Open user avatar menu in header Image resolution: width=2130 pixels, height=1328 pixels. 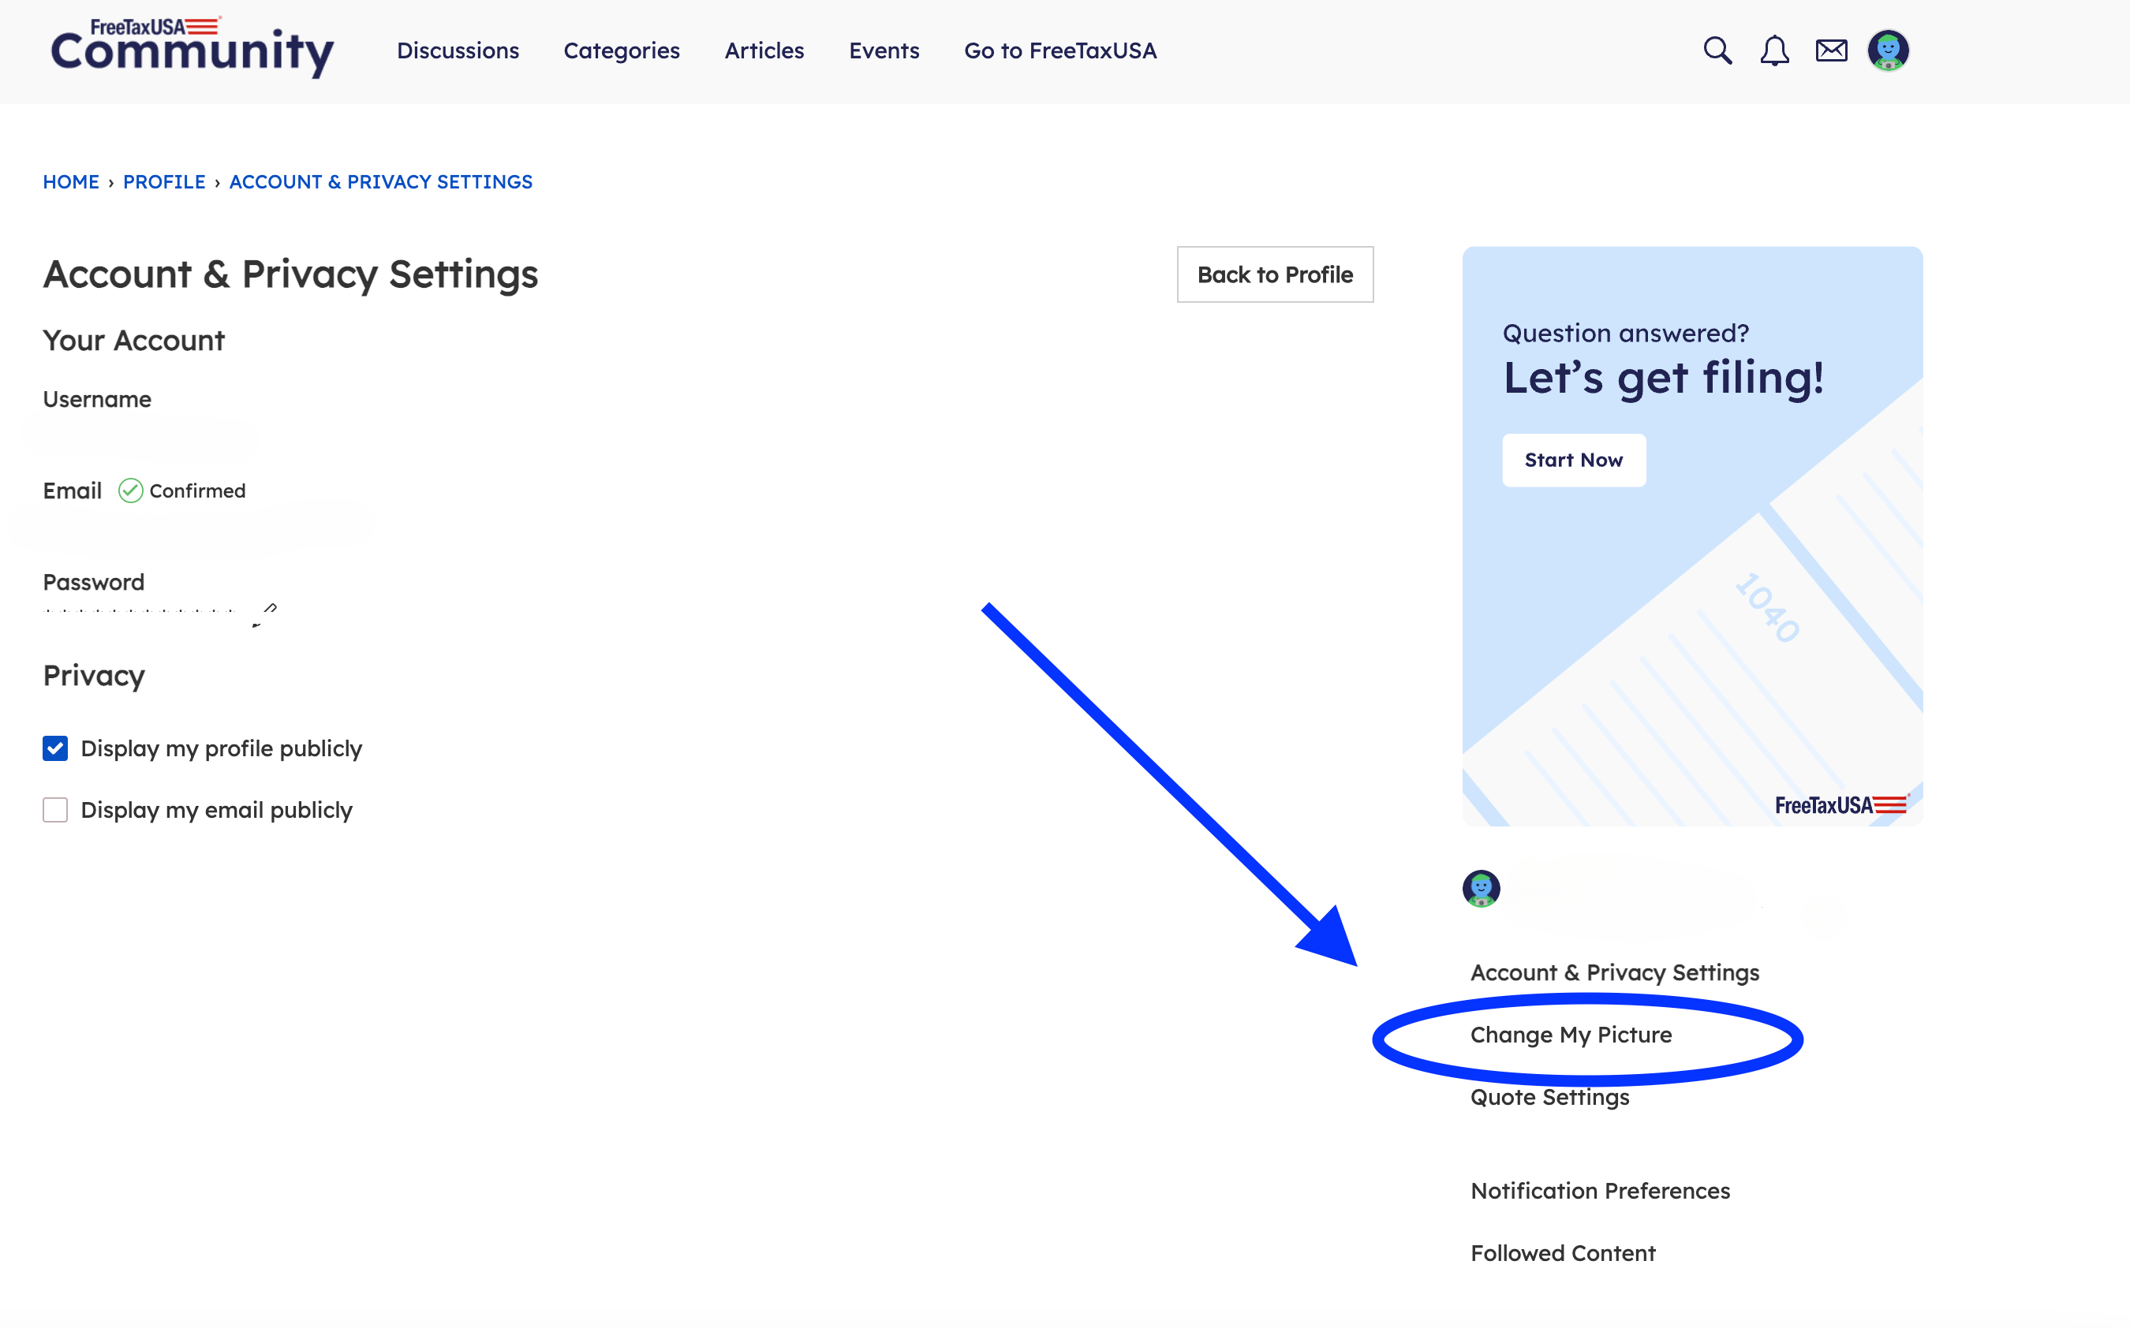1888,51
